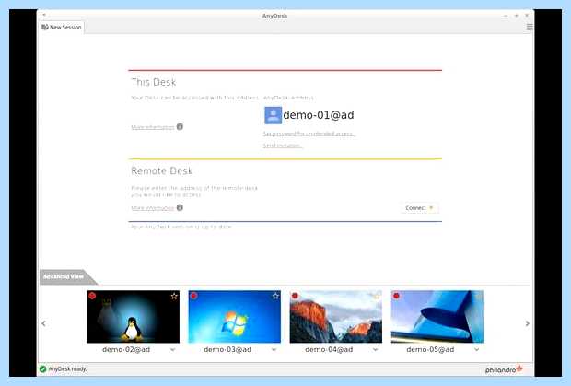Click the Send invitation link
Viewport: 571px width, 386px height.
tap(282, 146)
